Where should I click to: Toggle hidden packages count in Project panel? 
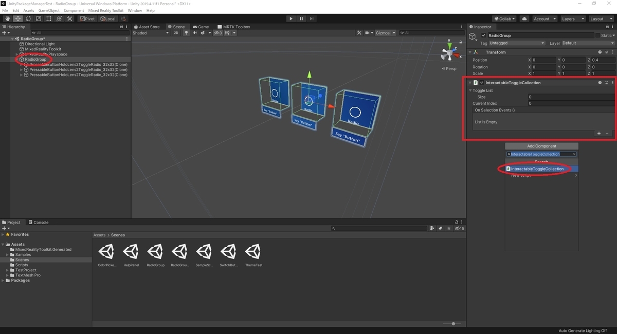459,228
